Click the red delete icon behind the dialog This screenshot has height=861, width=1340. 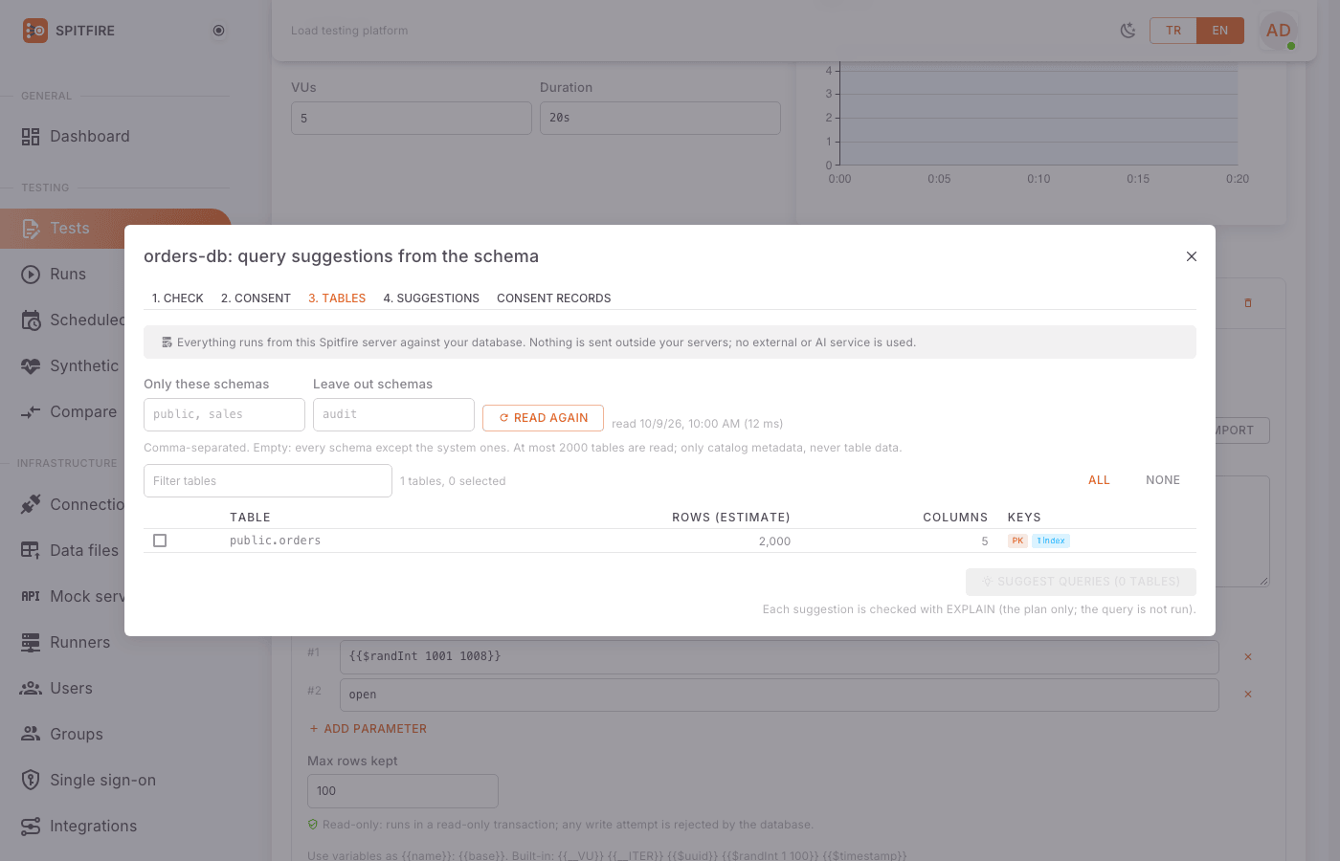click(1248, 303)
